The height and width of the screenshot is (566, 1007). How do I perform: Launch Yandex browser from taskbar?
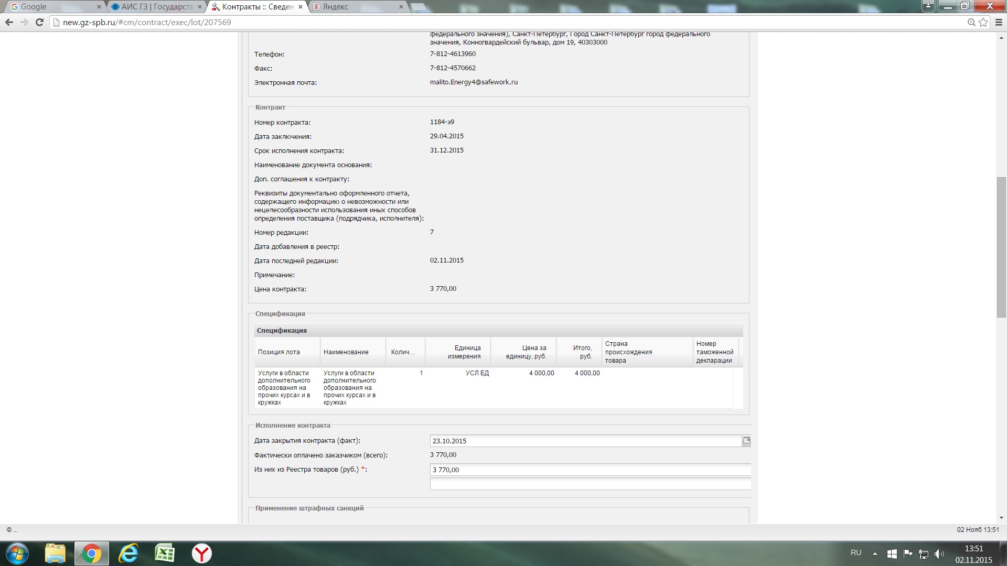201,553
